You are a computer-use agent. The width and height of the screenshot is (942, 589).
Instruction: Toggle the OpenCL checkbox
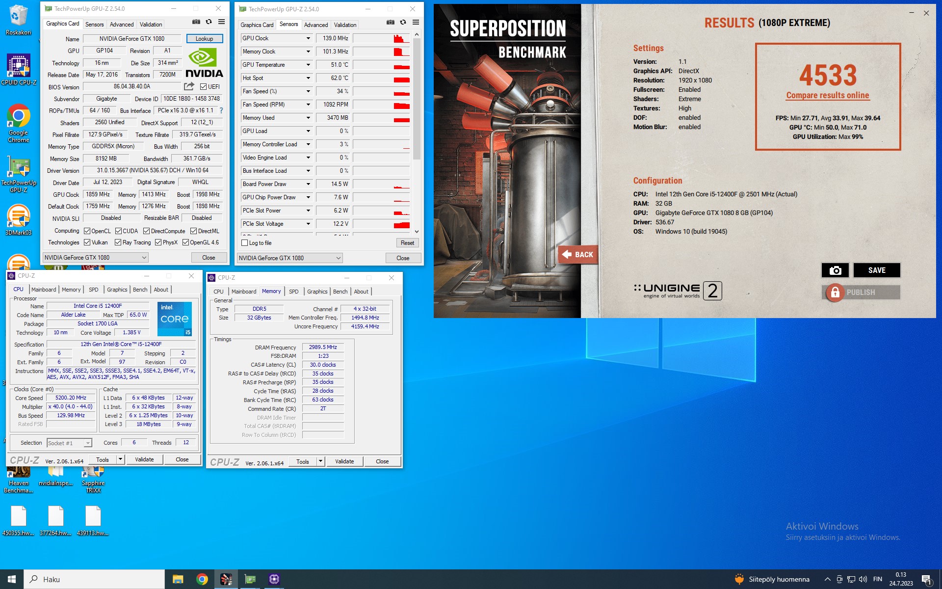pyautogui.click(x=87, y=231)
